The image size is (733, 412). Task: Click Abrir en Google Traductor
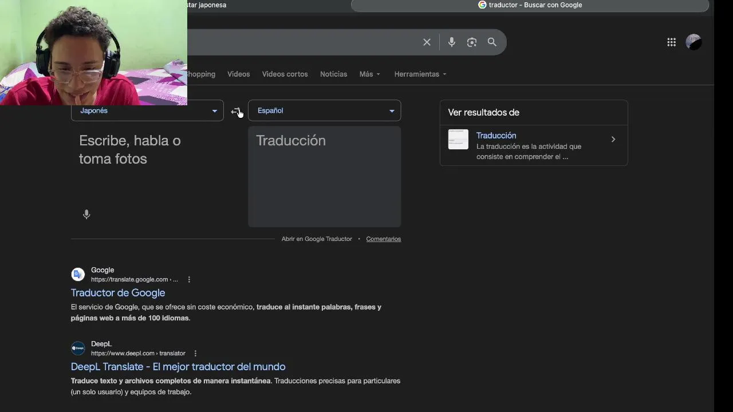click(x=317, y=239)
